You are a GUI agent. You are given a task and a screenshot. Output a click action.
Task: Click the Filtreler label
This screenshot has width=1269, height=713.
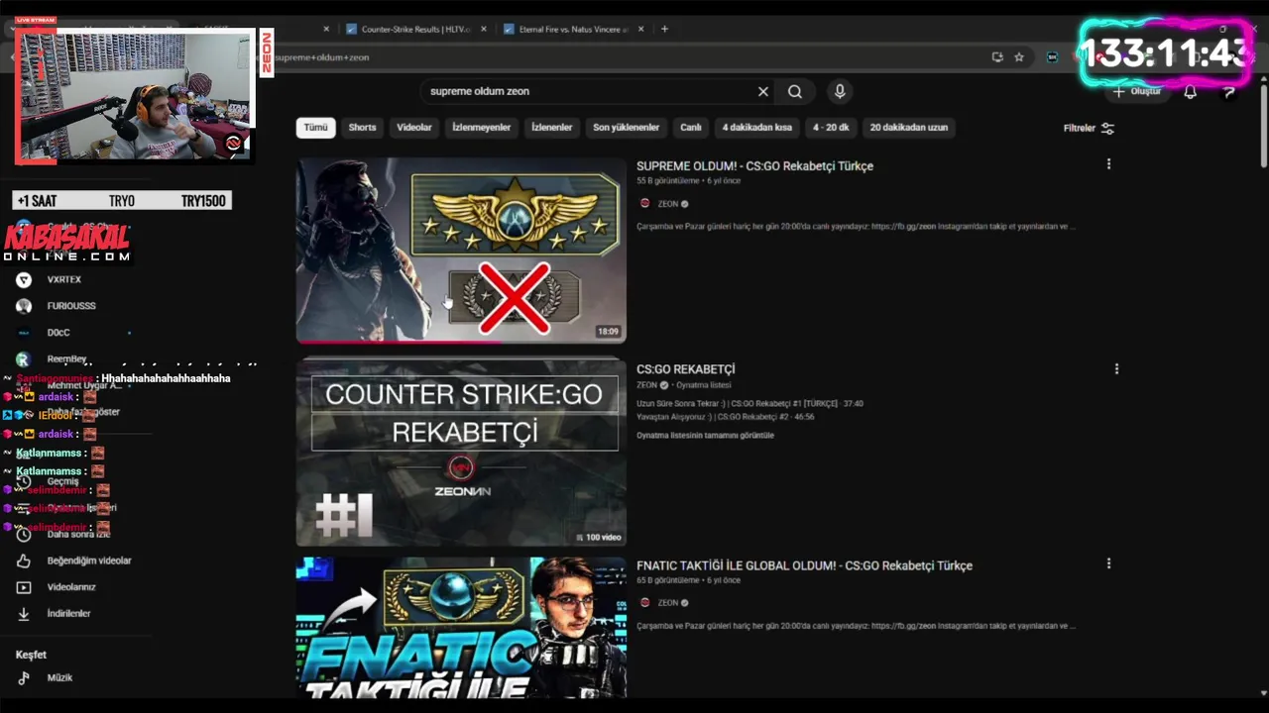1079,128
